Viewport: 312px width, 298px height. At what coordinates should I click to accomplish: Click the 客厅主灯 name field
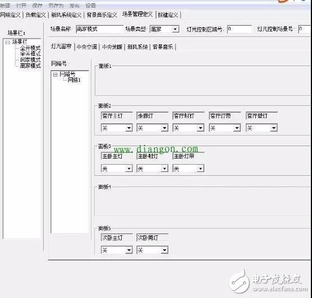click(x=117, y=116)
